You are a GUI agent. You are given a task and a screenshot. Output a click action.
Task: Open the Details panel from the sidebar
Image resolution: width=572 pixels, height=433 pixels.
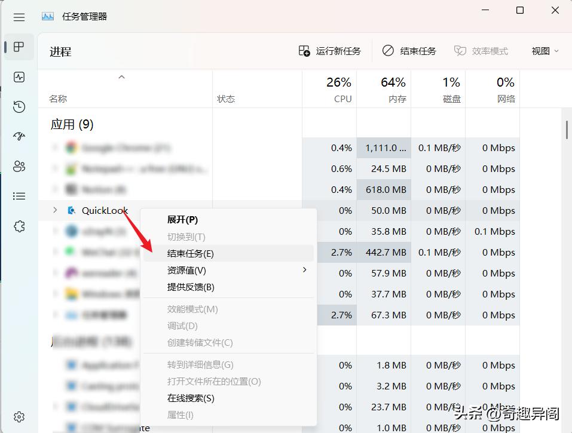[19, 196]
